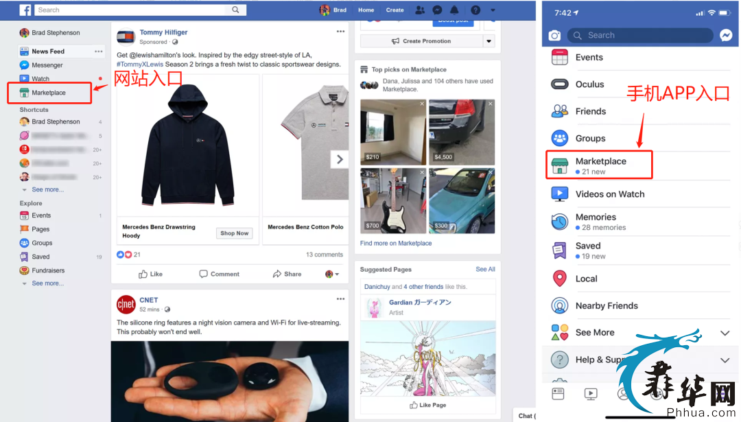
Task: Open Marketplace in desktop left sidebar
Action: click(49, 93)
